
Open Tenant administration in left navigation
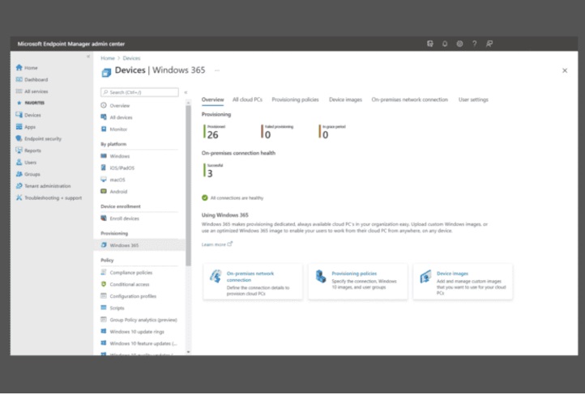43,186
